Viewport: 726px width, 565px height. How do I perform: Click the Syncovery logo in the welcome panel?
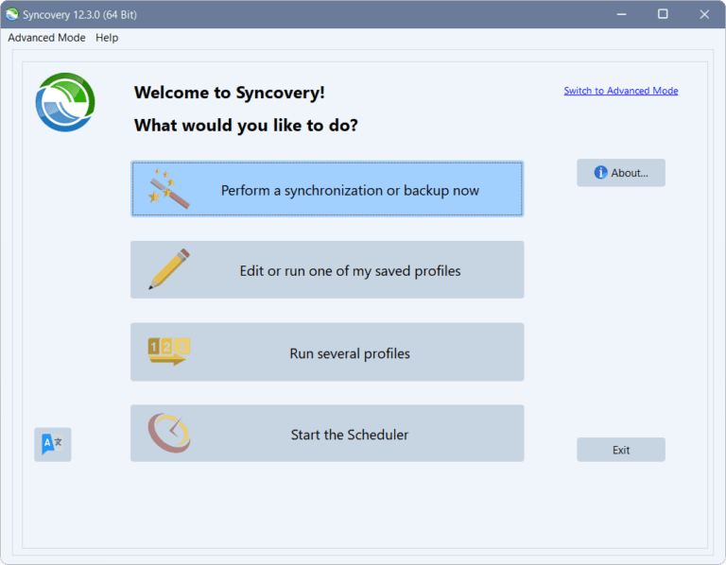pos(65,102)
